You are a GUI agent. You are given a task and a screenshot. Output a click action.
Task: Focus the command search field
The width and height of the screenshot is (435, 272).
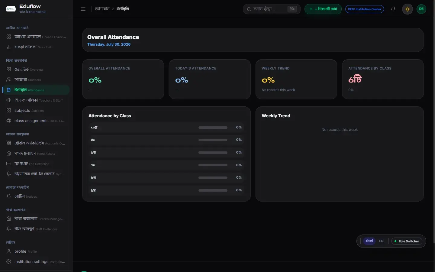(272, 9)
